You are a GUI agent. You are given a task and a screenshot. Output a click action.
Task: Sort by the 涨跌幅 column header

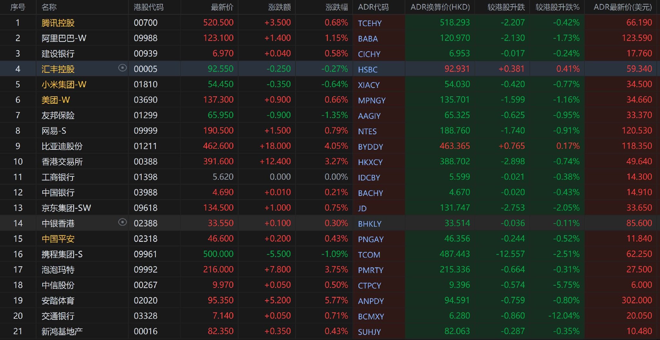[336, 7]
